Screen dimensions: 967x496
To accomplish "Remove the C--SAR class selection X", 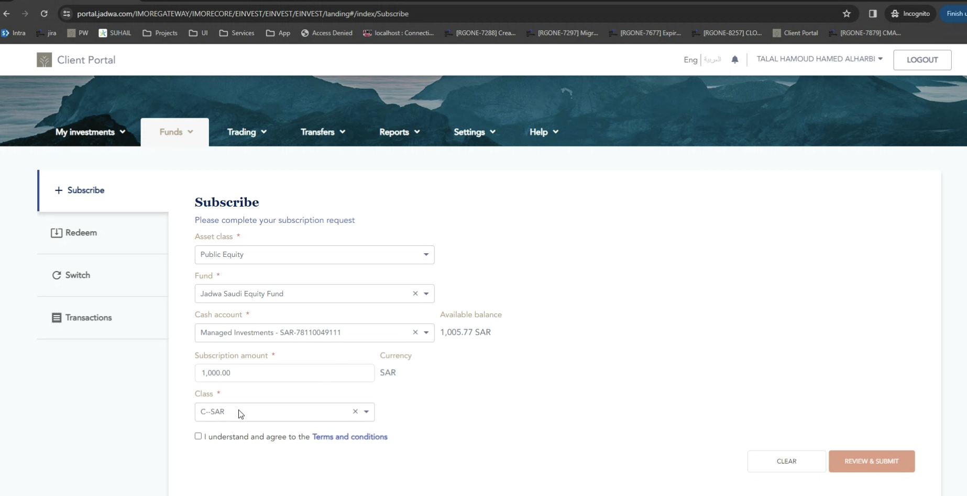I will point(355,412).
